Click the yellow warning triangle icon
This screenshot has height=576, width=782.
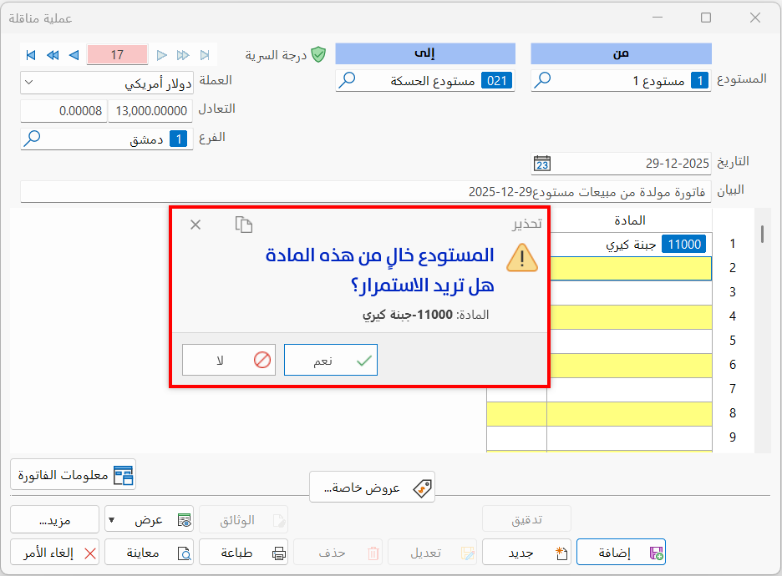point(521,258)
